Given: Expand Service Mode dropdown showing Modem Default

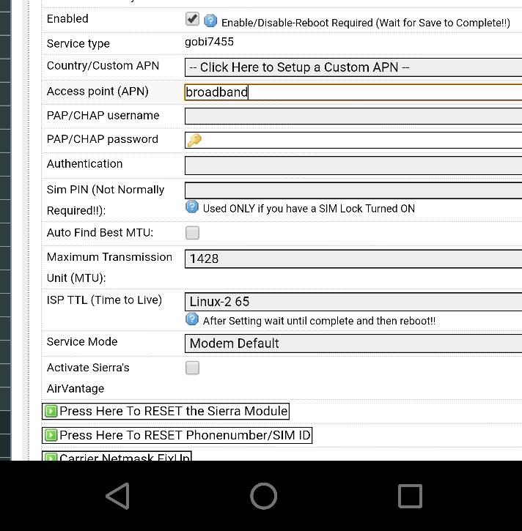Looking at the screenshot, I should coord(353,343).
